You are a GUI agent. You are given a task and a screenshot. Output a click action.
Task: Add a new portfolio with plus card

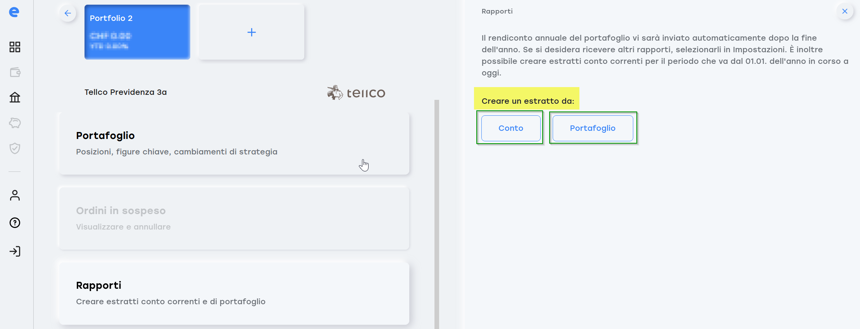point(252,32)
